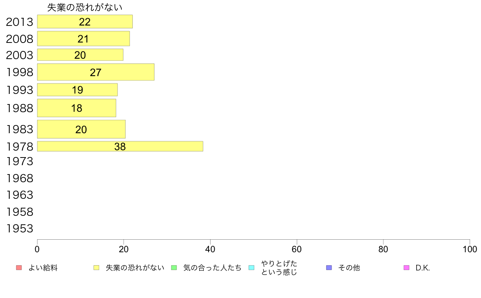Click the 1953 year axis label
The image size is (481, 298).
point(19,228)
